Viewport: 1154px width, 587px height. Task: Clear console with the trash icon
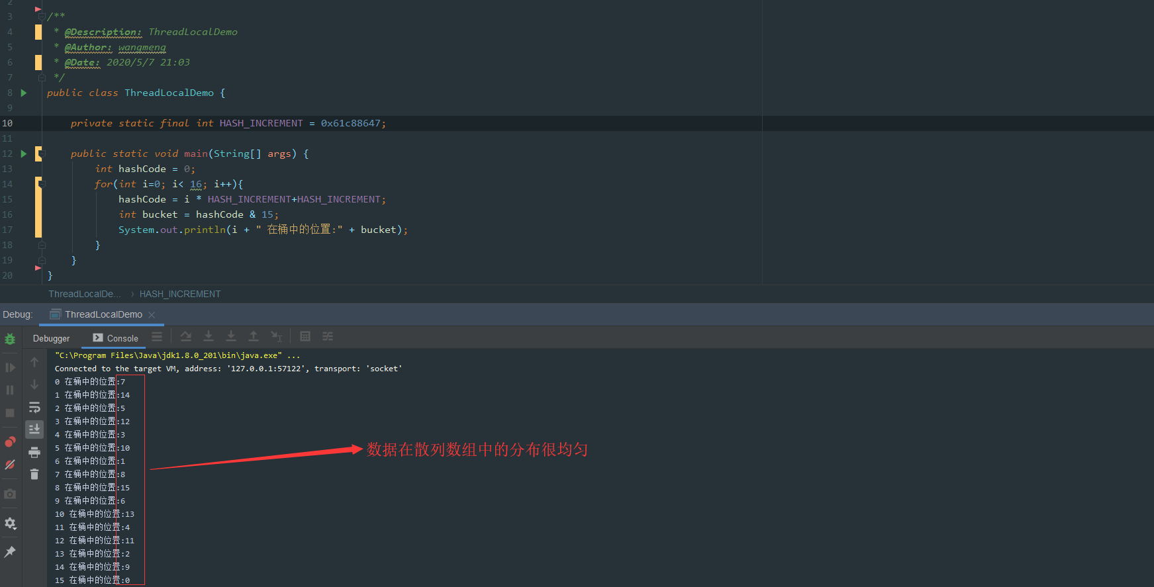tap(34, 474)
